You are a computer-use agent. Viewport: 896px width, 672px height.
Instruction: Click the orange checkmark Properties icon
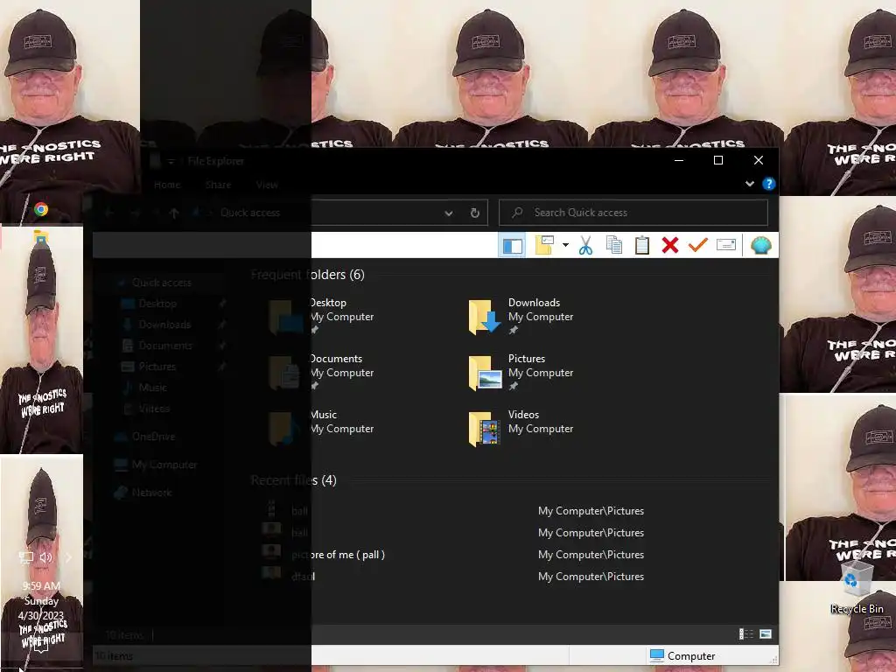tap(697, 245)
